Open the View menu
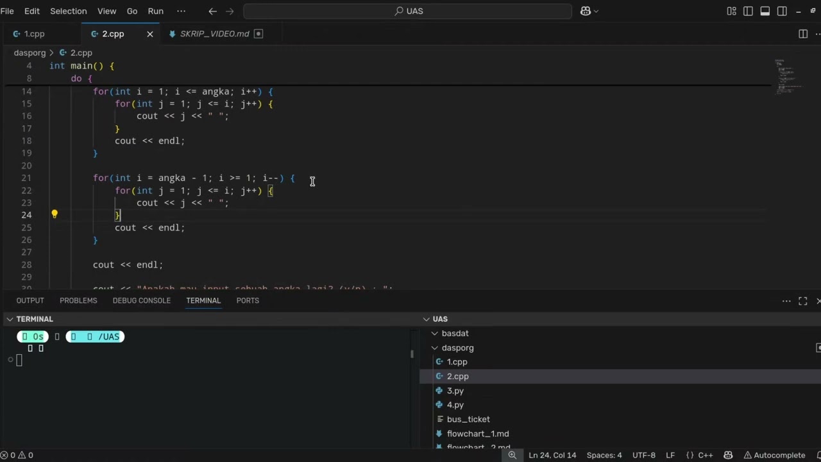821x462 pixels. click(x=107, y=11)
